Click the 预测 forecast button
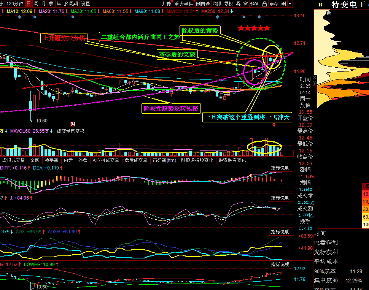The image size is (369, 290). tap(255, 4)
